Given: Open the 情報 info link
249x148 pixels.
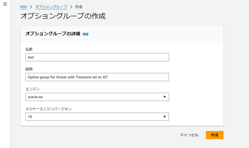Looking at the screenshot, I should coord(85,34).
